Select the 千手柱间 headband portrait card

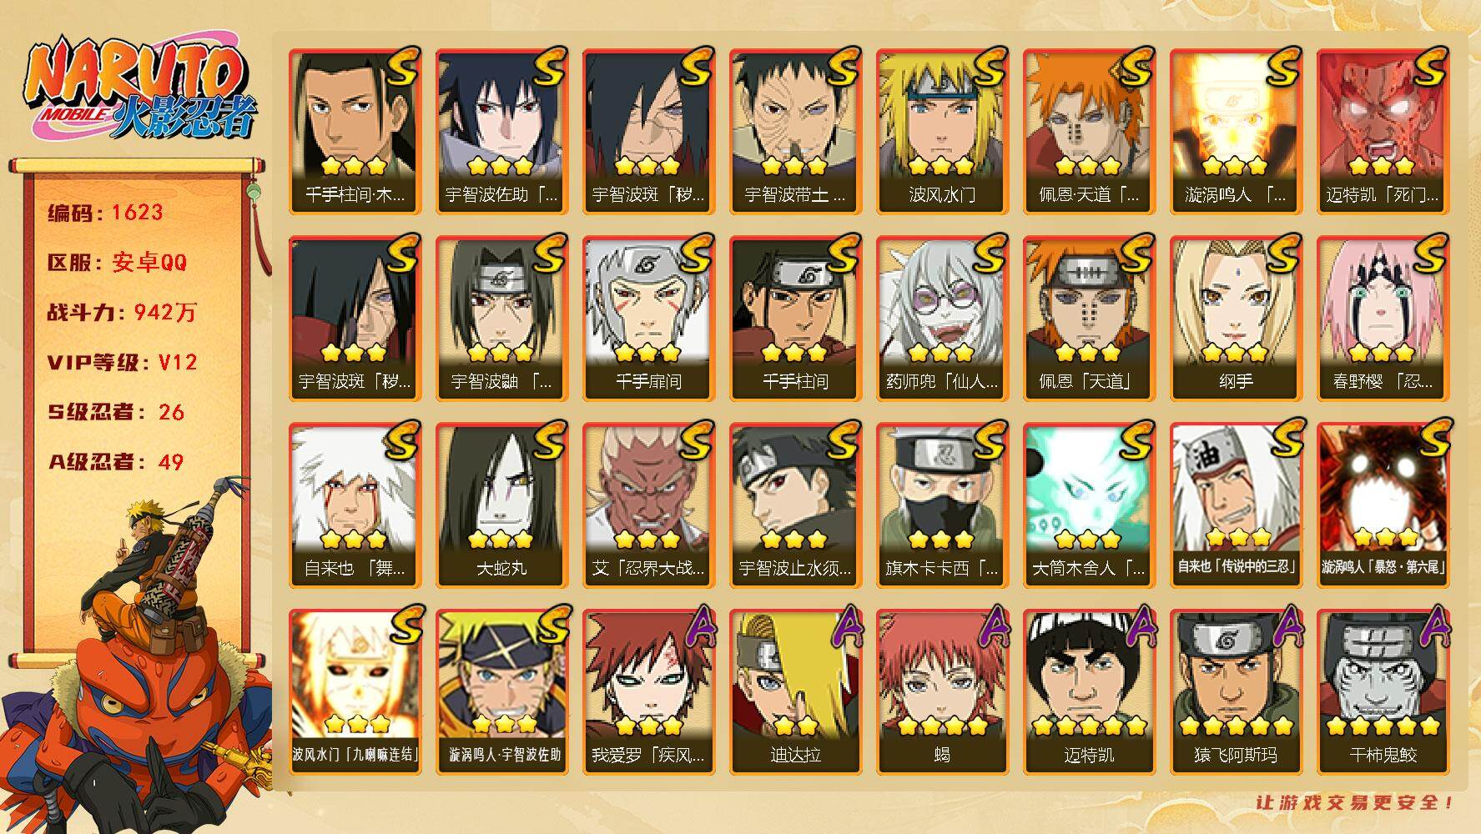point(795,318)
